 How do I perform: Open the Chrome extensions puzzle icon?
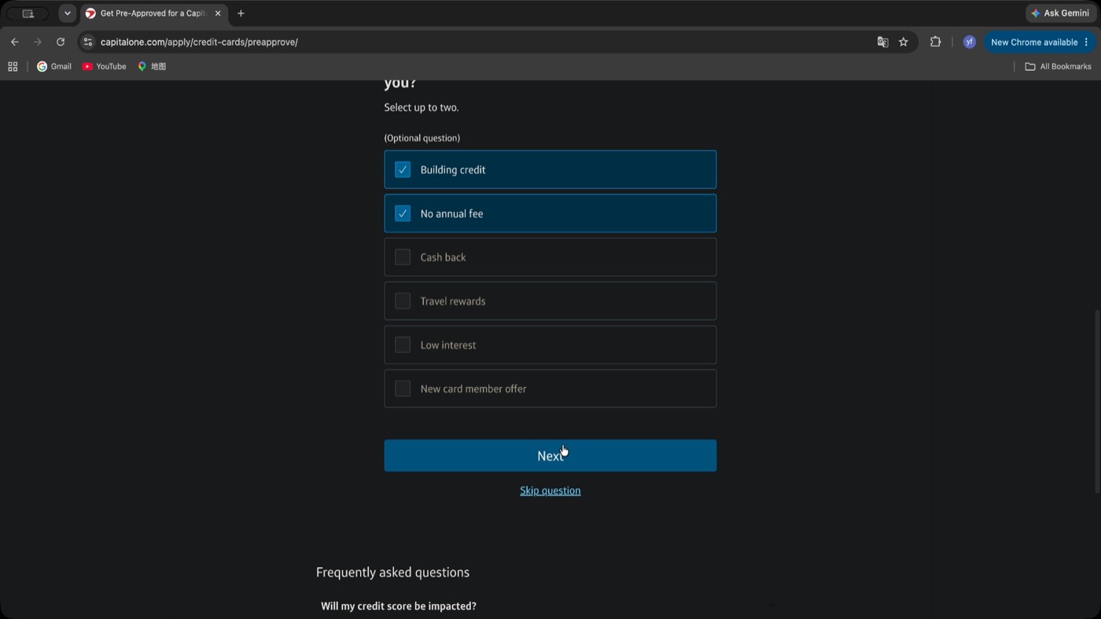click(x=935, y=42)
